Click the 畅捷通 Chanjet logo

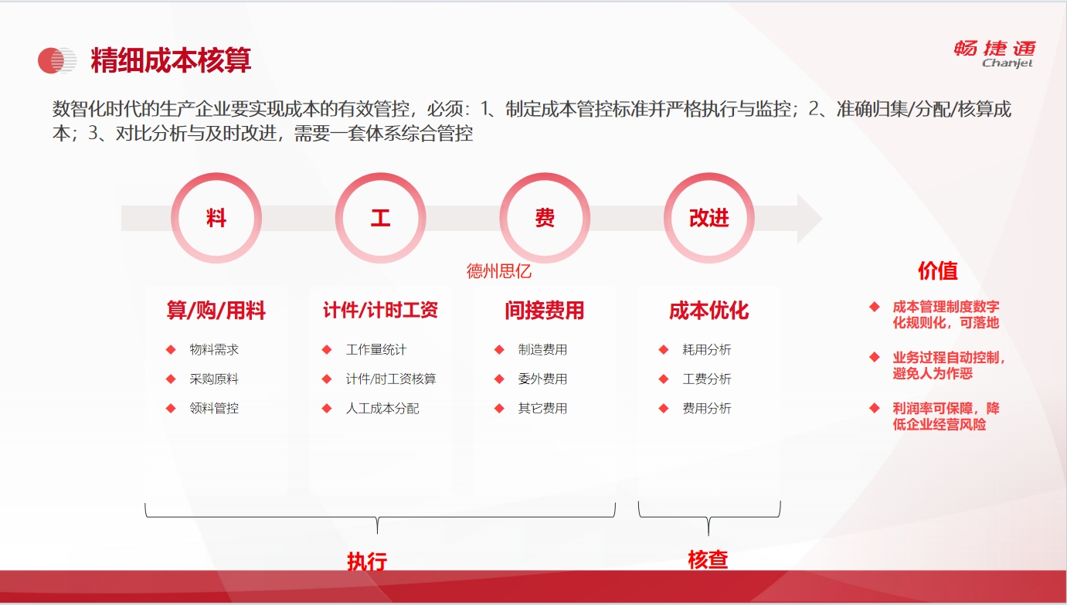(995, 54)
